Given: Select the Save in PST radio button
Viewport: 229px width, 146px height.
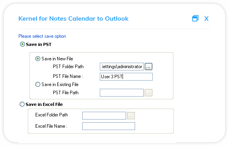Looking at the screenshot, I should (x=22, y=44).
